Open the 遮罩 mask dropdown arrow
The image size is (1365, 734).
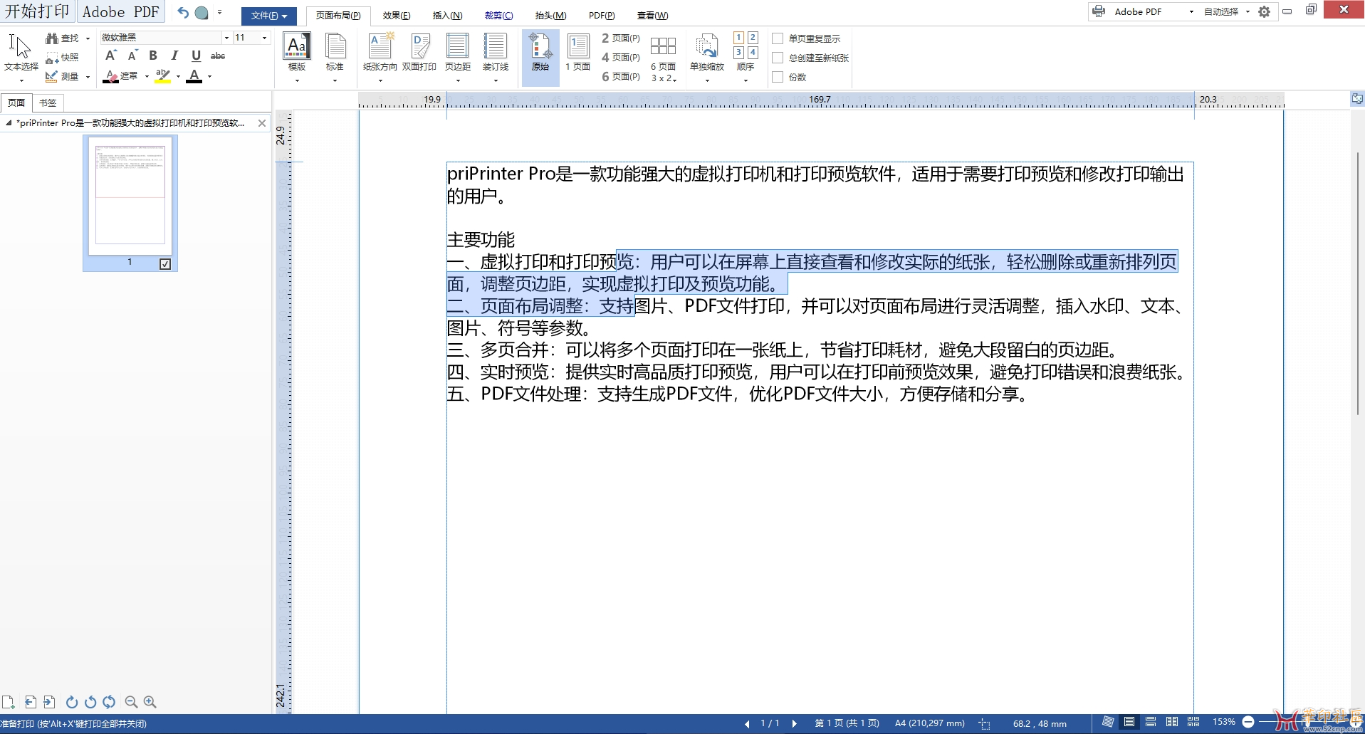click(x=147, y=76)
